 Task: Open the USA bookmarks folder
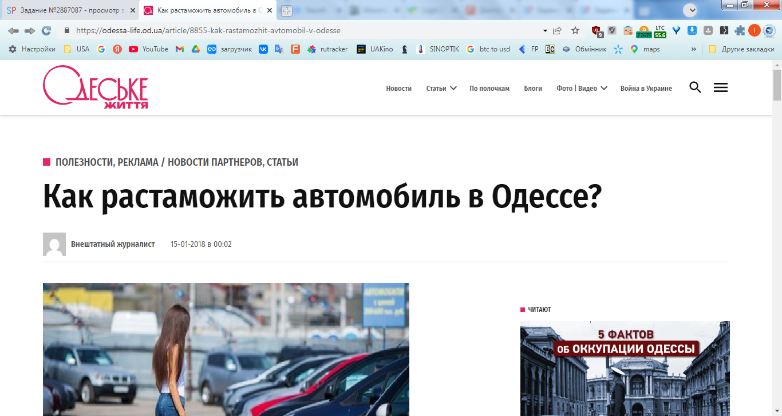click(x=77, y=49)
